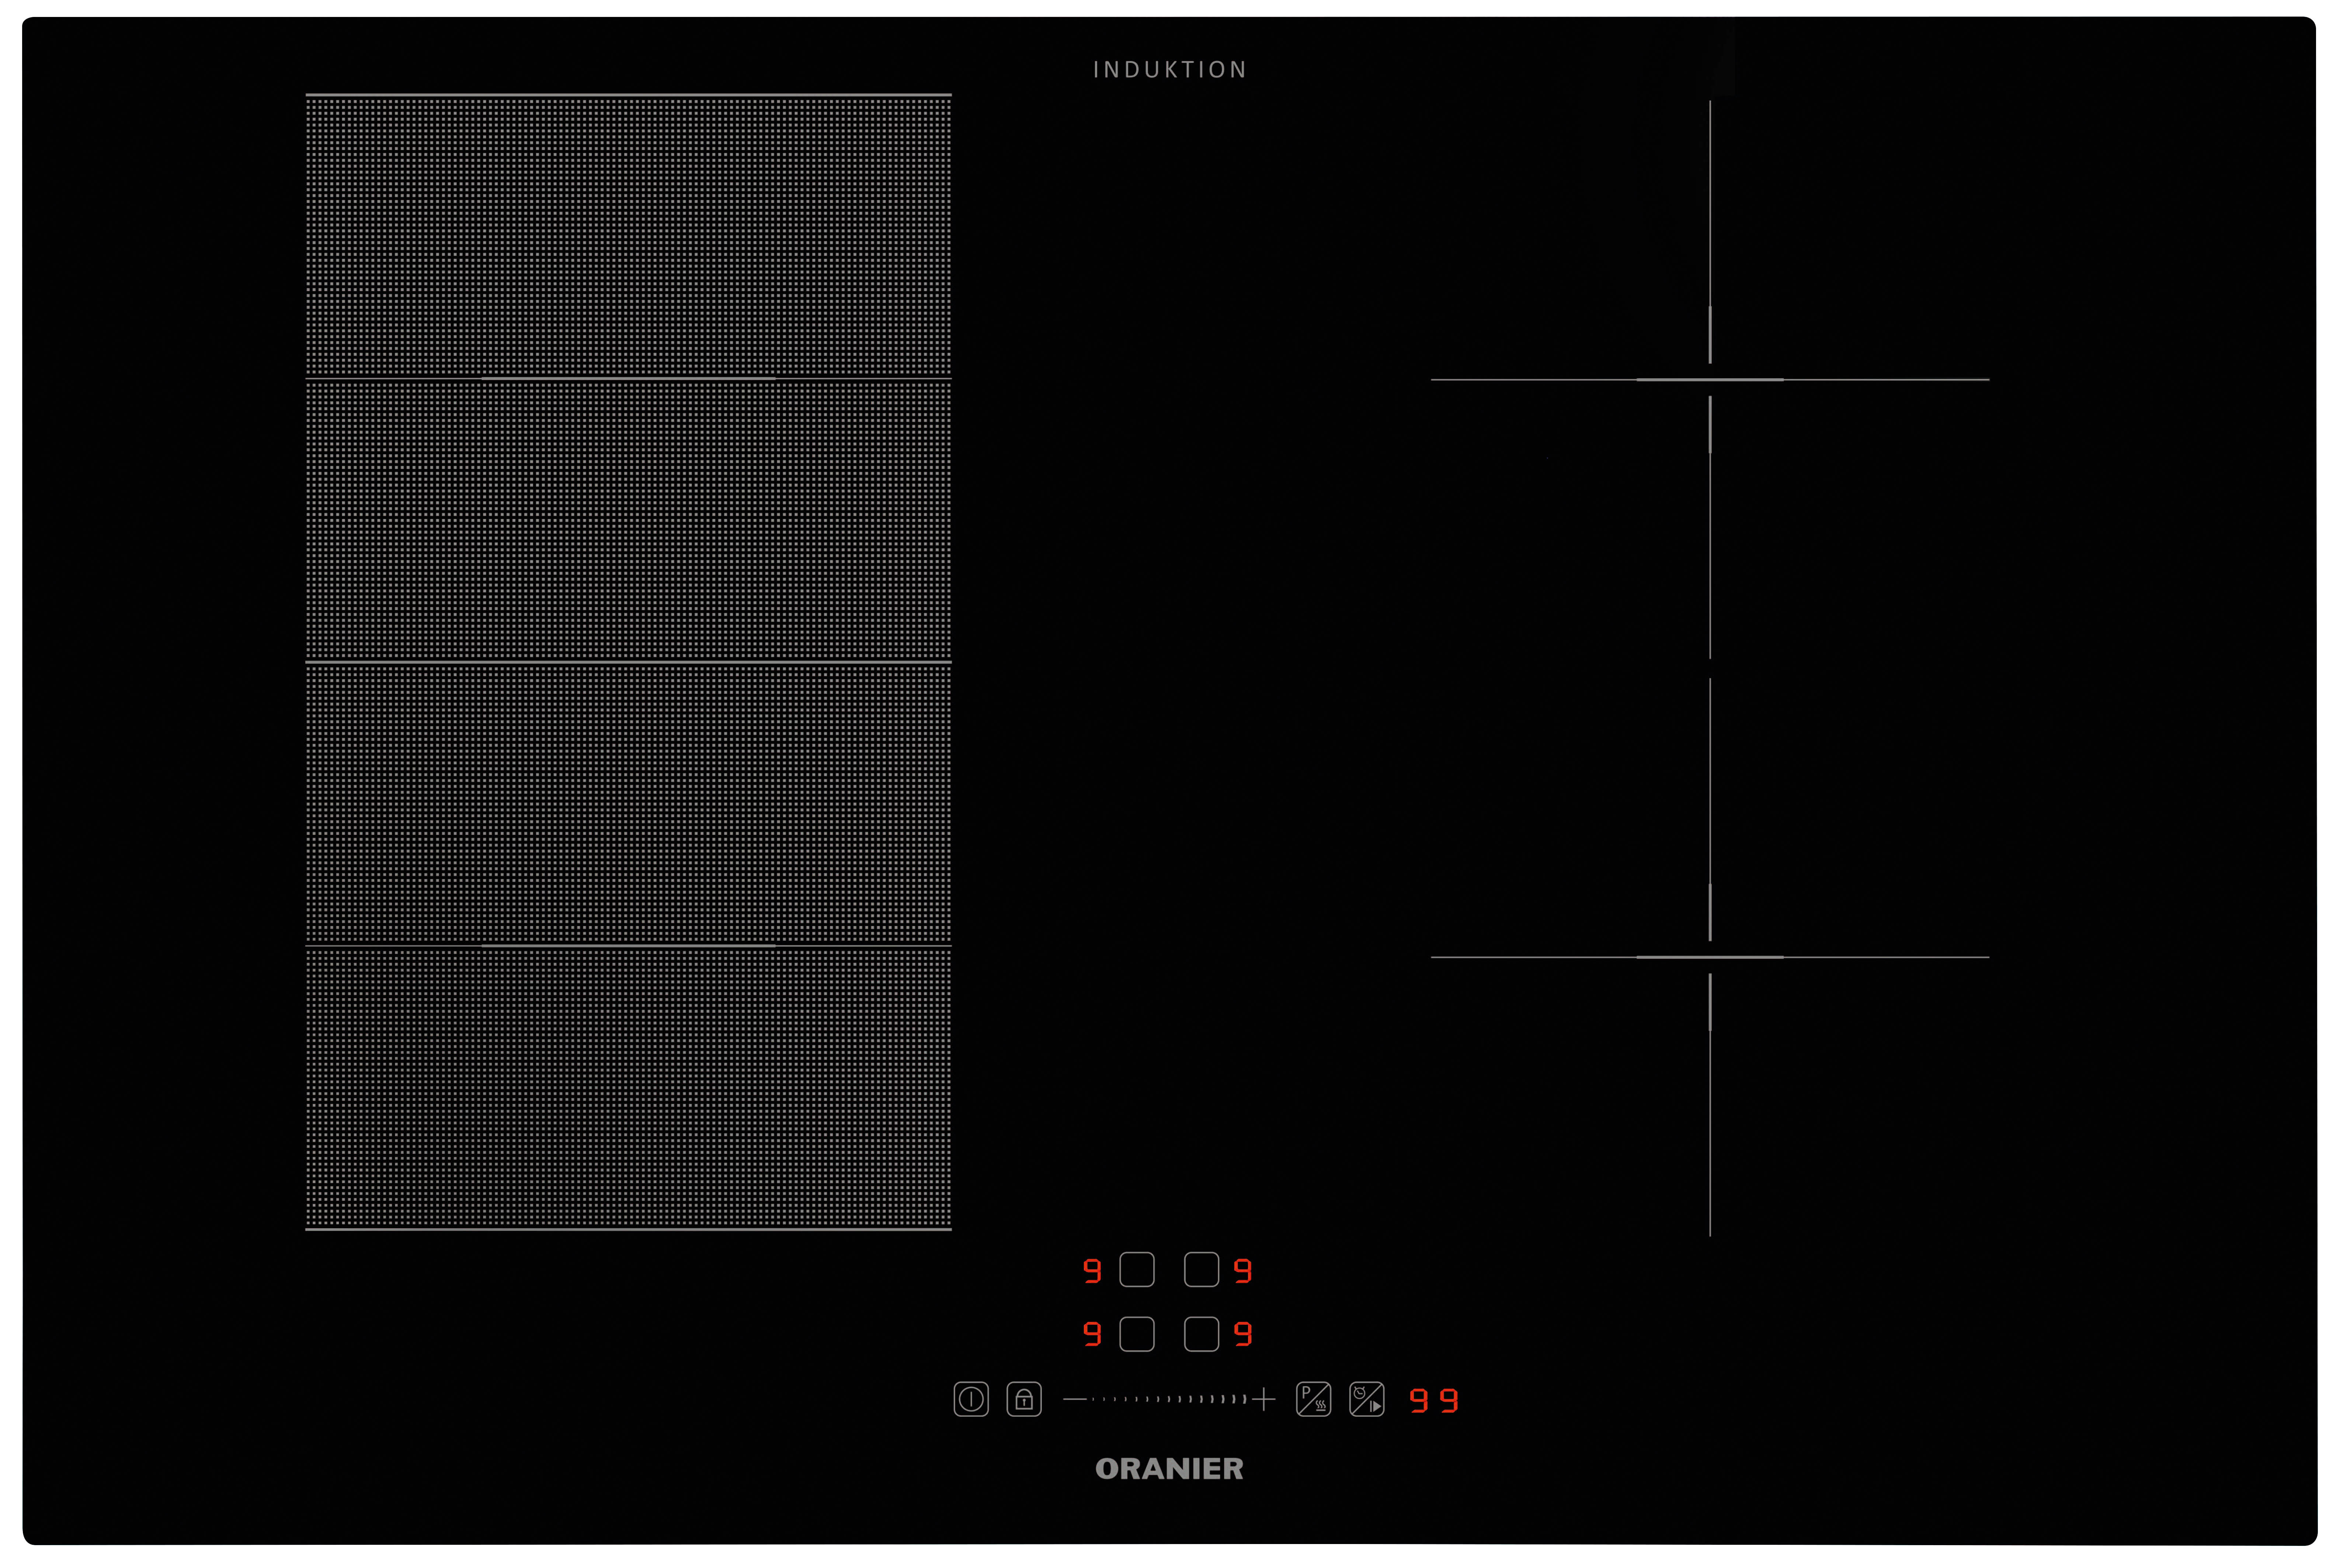Image resolution: width=2340 pixels, height=1568 pixels.
Task: Tap the minus end of the power slider
Action: [x=1075, y=1399]
